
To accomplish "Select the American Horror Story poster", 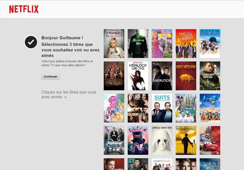I will click(x=162, y=140).
